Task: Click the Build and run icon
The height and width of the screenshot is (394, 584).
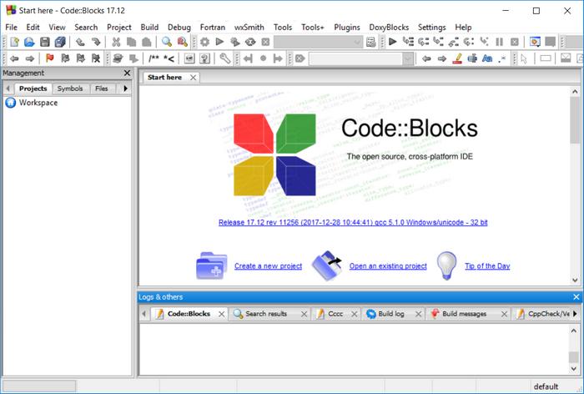Action: click(x=235, y=42)
